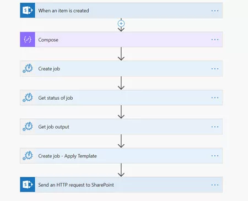Viewport: 248px width, 201px height.
Task: Click the gear icon beside Get job output
Action: click(28, 127)
